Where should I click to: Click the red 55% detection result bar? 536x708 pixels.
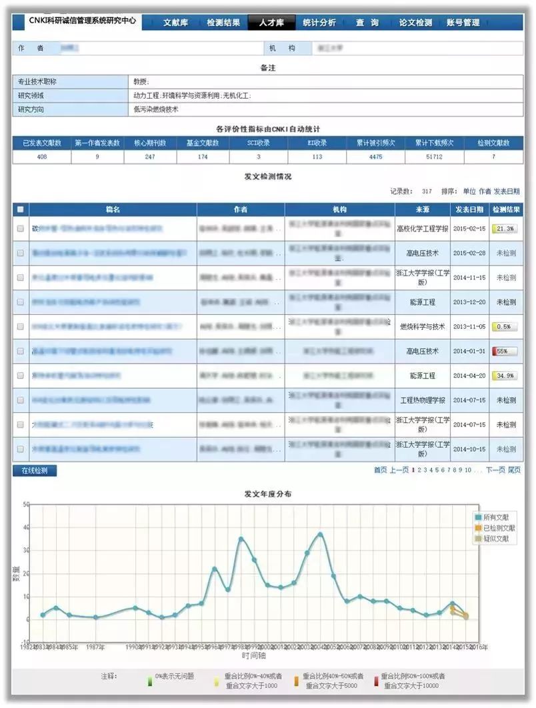[x=504, y=351]
